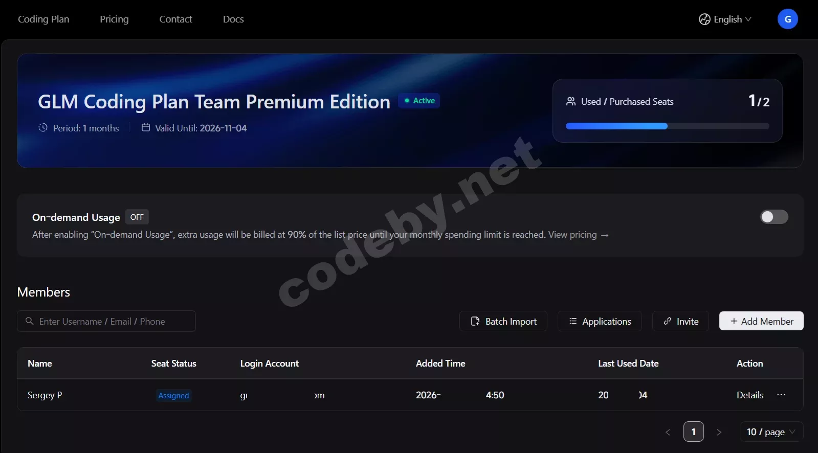The image size is (818, 453).
Task: Open the Contact page
Action: pyautogui.click(x=175, y=19)
